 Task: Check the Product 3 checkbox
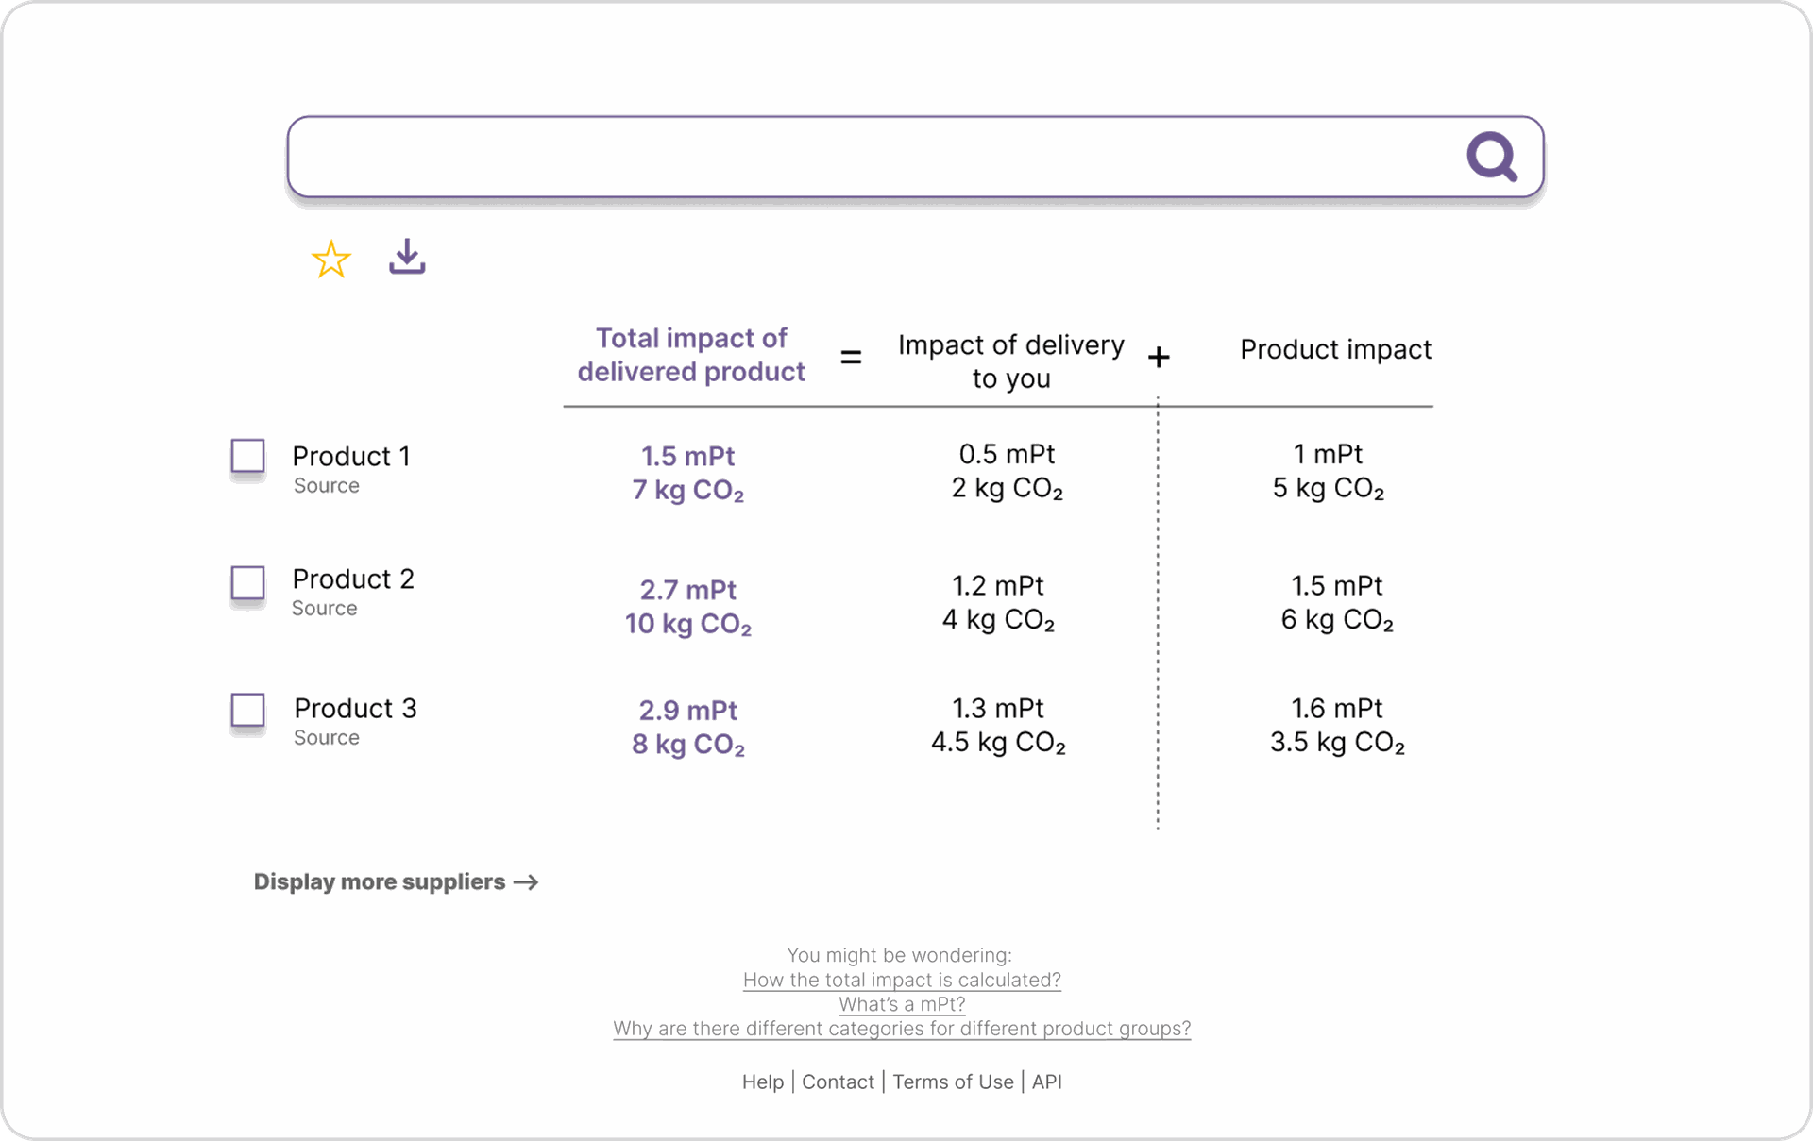tap(248, 710)
